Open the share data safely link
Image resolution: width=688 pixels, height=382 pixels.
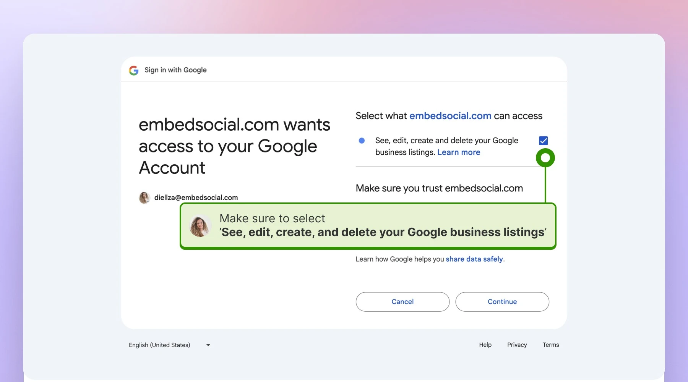[x=474, y=259]
